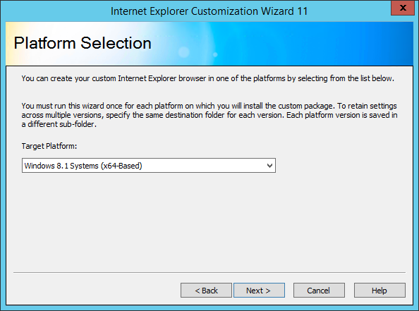Click the window title Internet Explorer Customization Wizard 11

(x=209, y=11)
